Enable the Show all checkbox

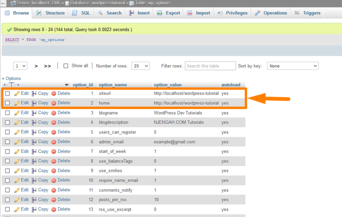click(66, 66)
